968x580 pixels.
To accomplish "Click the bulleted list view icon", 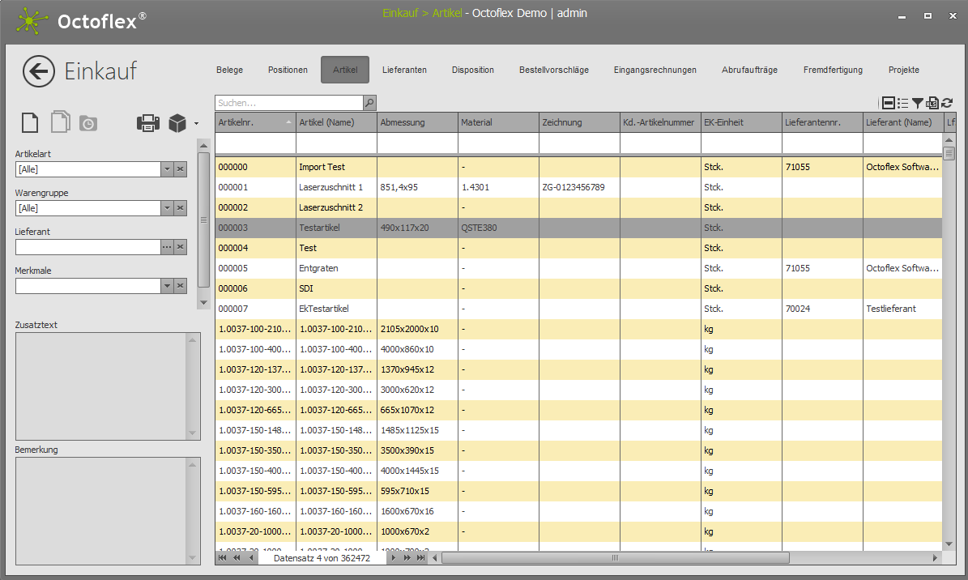I will [903, 103].
